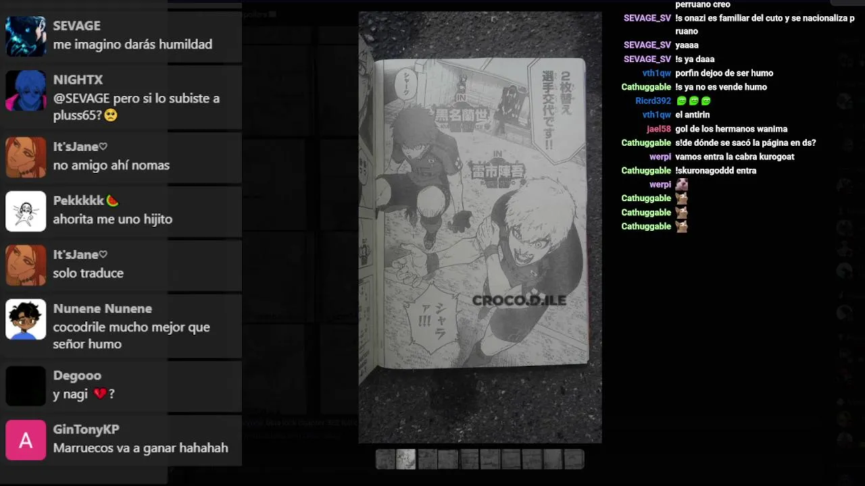Viewport: 865px width, 486px height.
Task: Click the message '!s ya no es vende humo'
Action: tap(721, 87)
